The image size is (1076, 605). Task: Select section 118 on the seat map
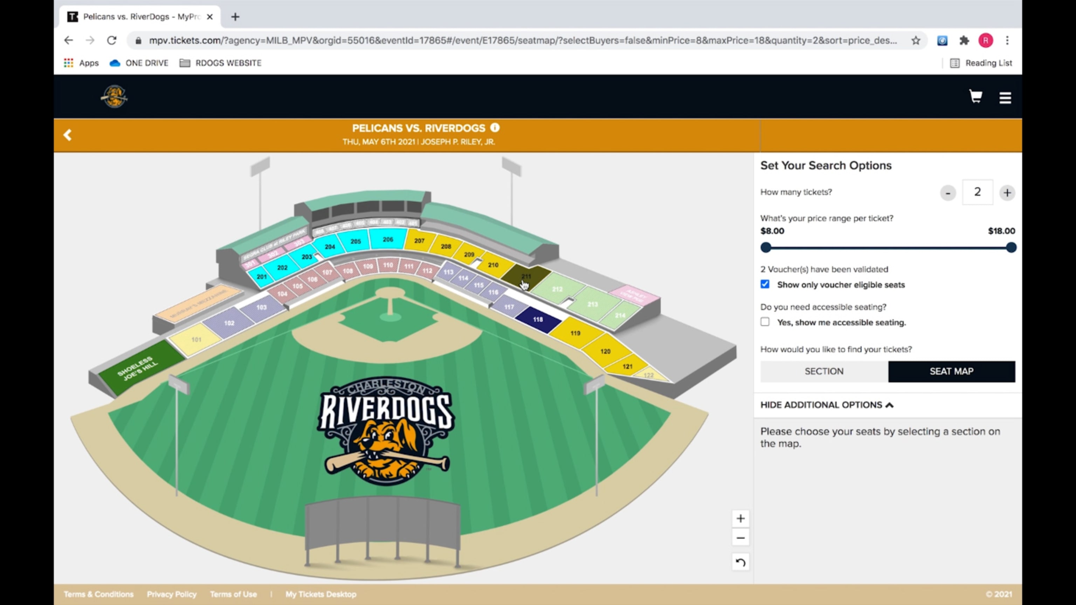537,319
